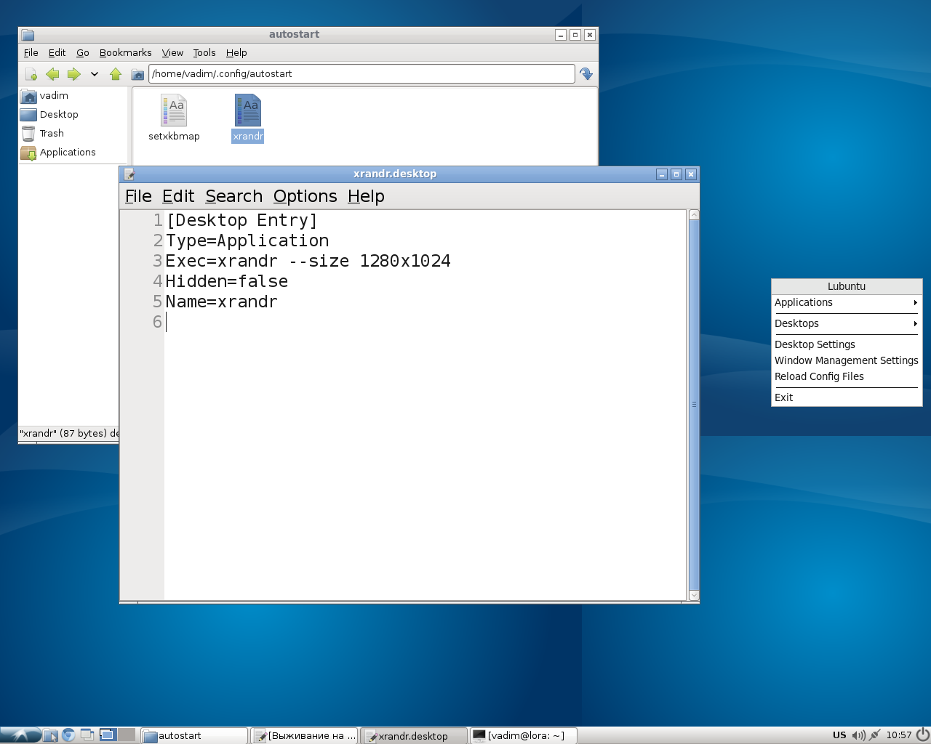Switch to xrandr.desktop taskbar entry
Image resolution: width=931 pixels, height=744 pixels.
point(414,735)
